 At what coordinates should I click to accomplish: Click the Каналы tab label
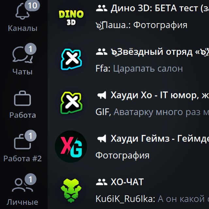(x=23, y=28)
